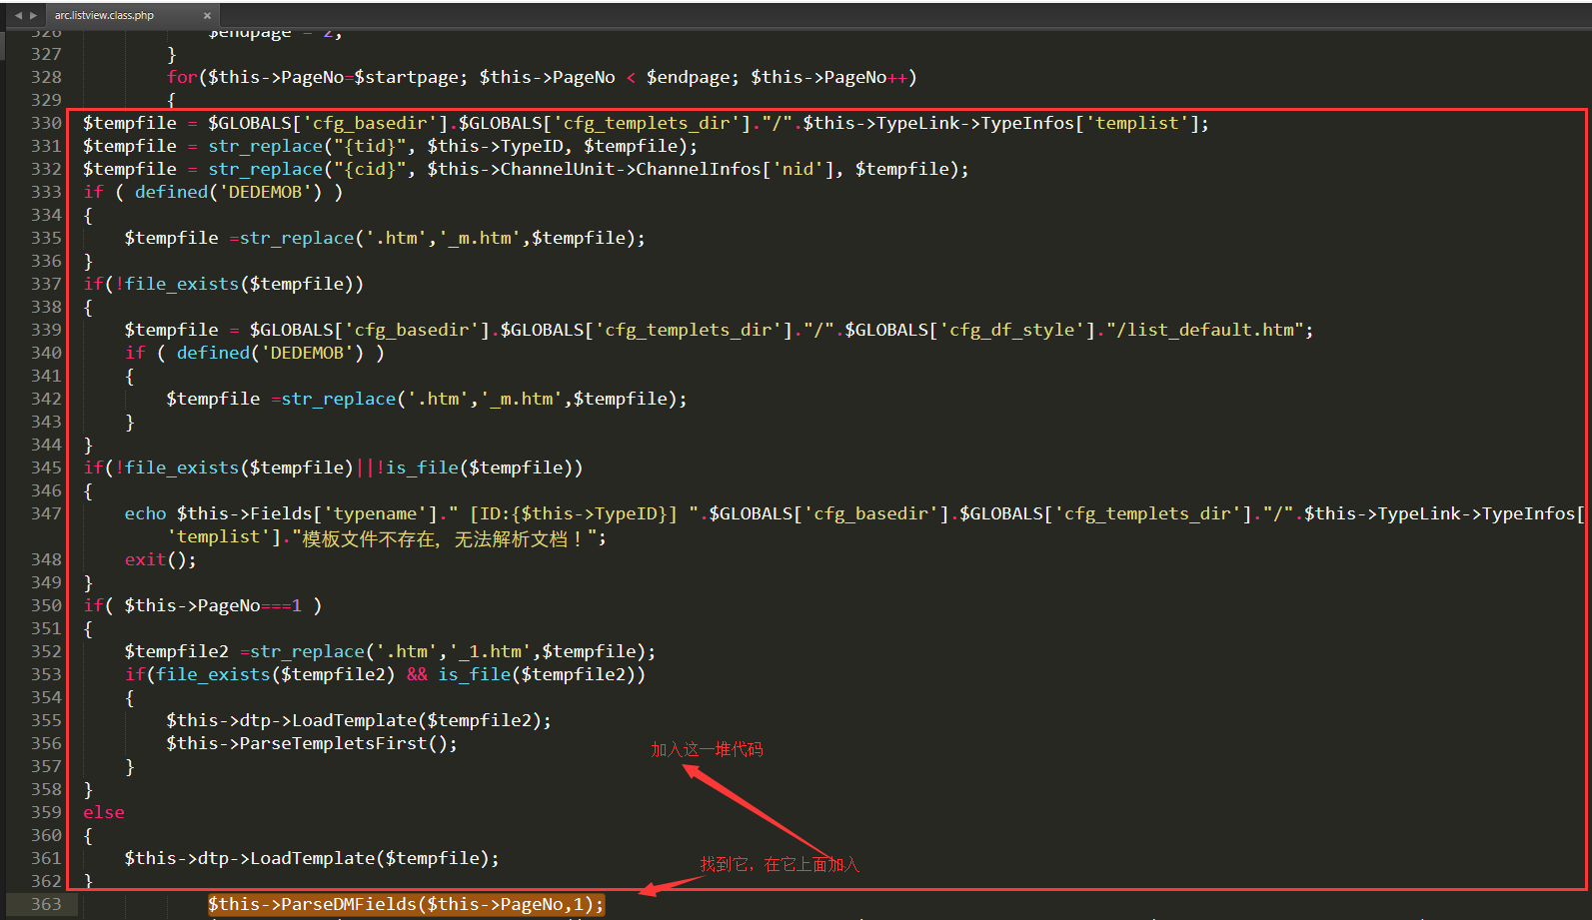Click the 'else' keyword on line 359

(104, 812)
